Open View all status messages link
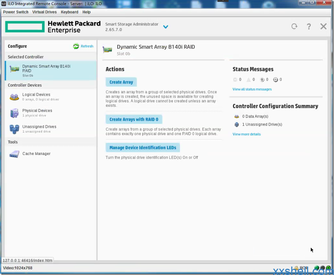 coord(252,89)
